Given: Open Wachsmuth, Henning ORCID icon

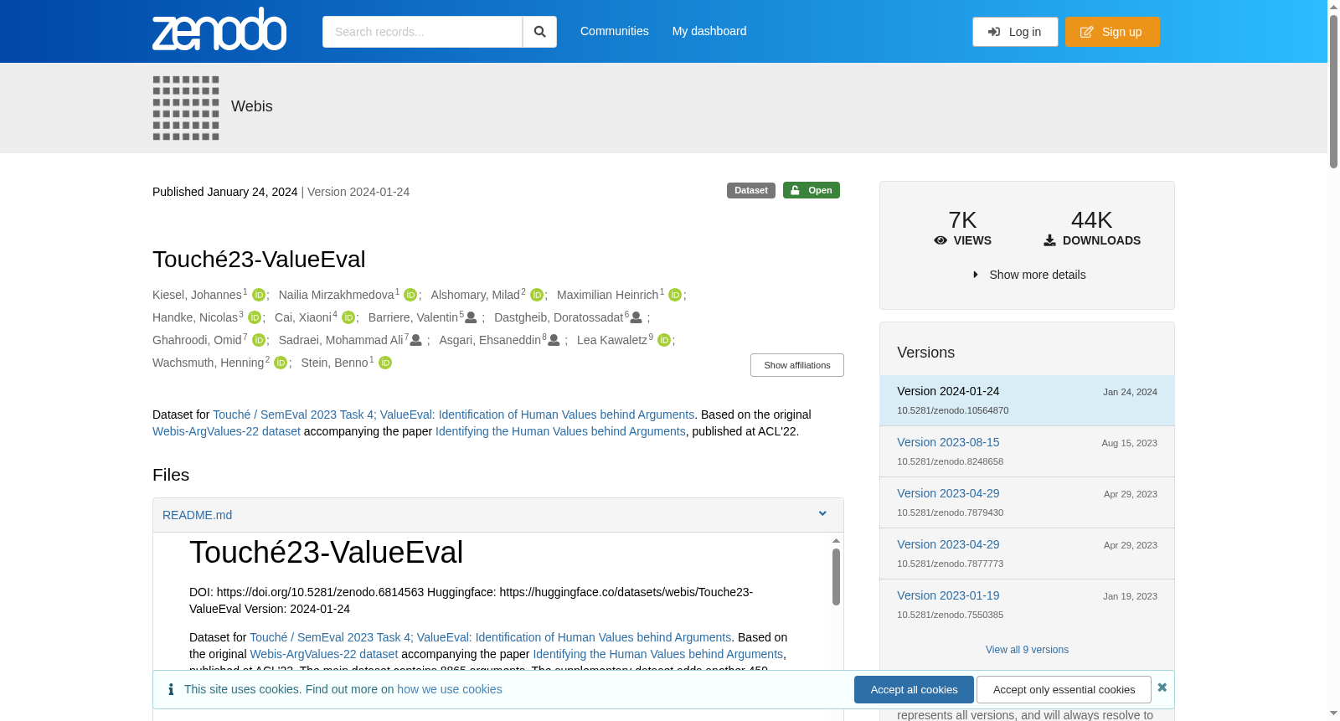Looking at the screenshot, I should (281, 363).
